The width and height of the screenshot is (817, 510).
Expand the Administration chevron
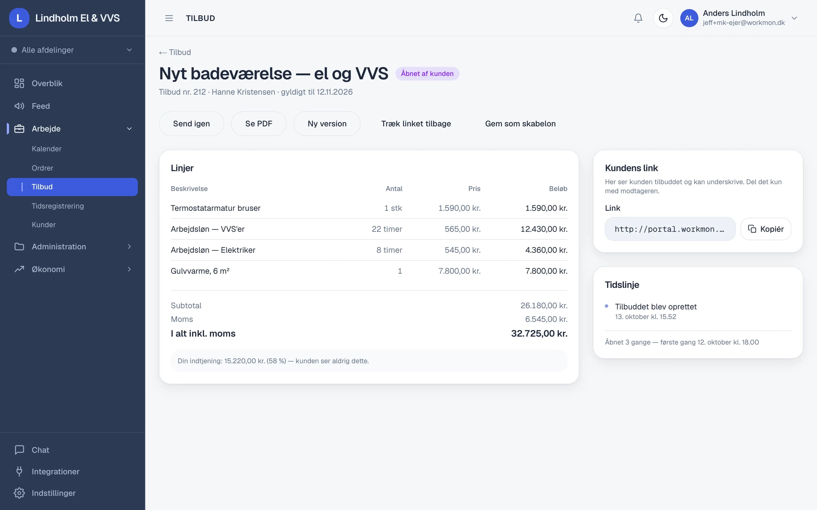129,246
